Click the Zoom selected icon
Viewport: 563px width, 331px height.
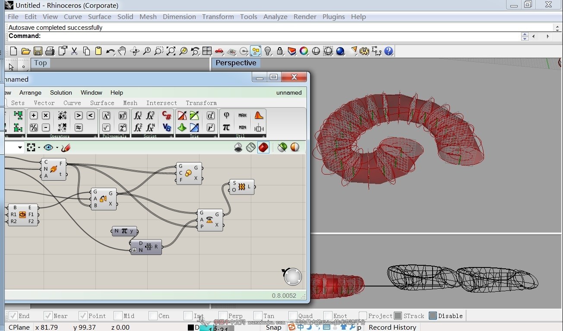coord(183,51)
